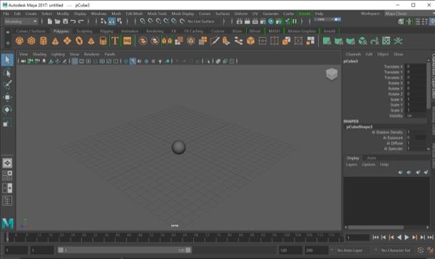Click the time range slider bar
The image size is (435, 259).
(124, 250)
